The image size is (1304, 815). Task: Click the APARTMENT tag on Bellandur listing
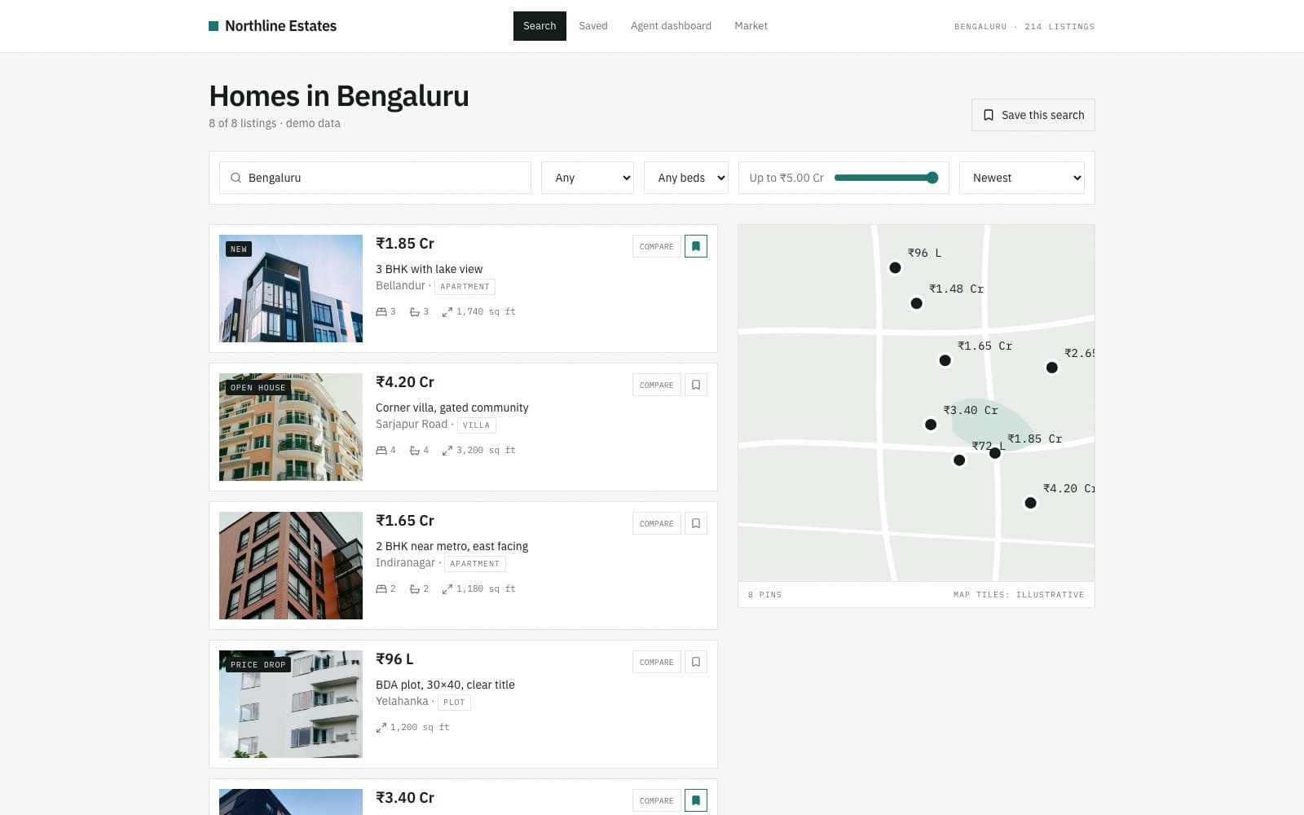coord(465,287)
